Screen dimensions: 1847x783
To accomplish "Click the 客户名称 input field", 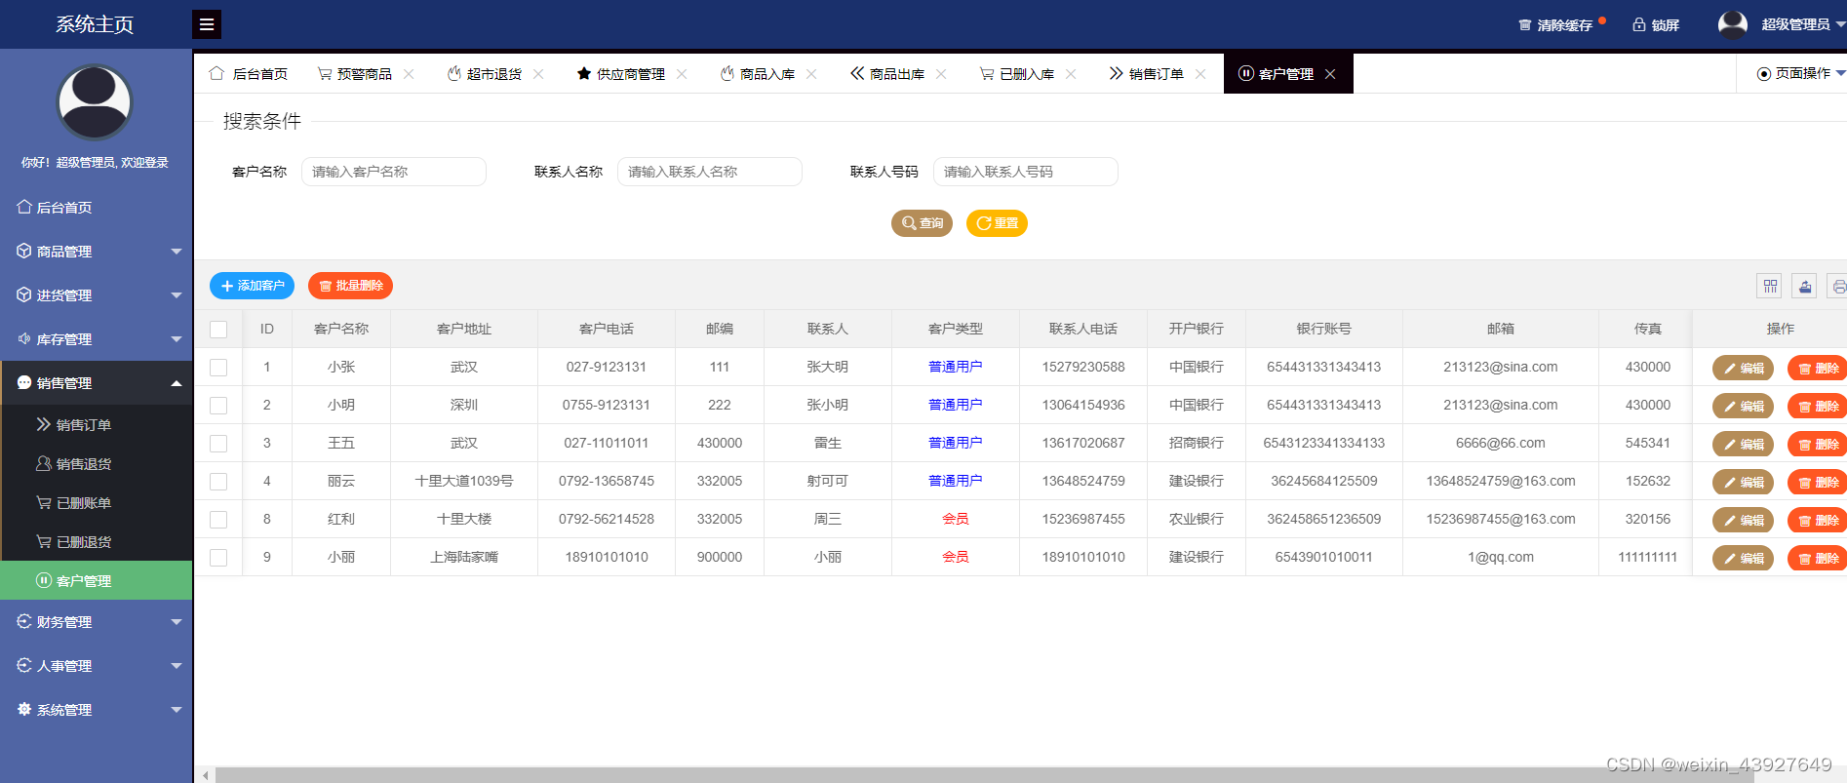I will click(x=394, y=172).
